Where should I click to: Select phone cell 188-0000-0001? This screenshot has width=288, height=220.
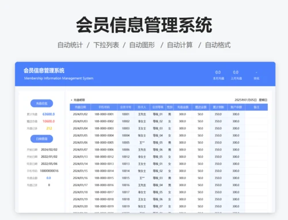tap(104, 114)
